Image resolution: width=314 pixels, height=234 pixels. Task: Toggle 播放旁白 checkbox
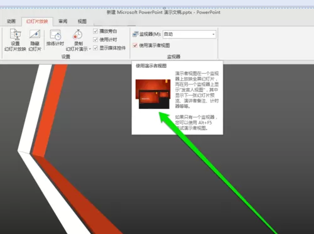click(x=95, y=31)
